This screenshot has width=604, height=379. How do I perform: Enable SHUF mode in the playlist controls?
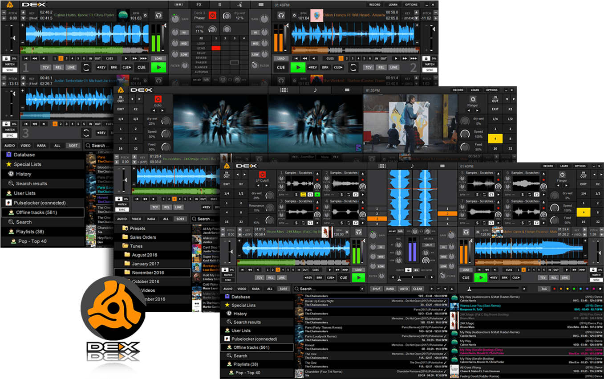tap(376, 289)
